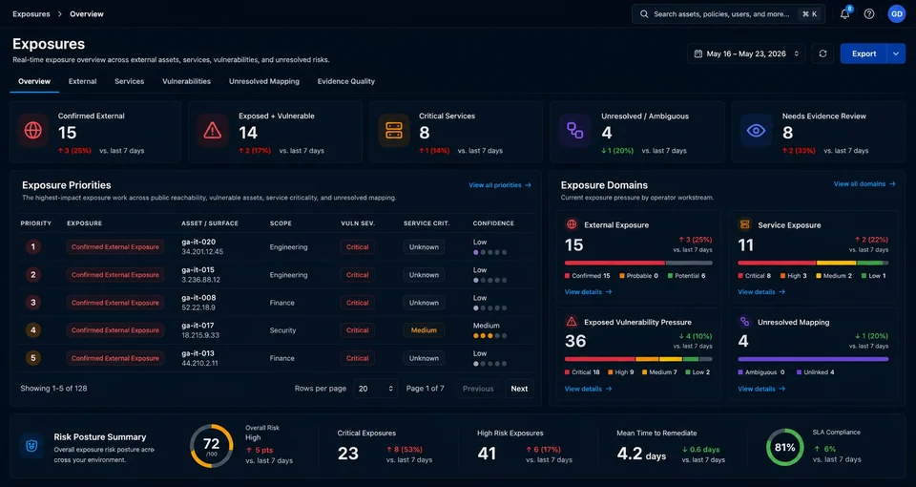
Task: Click priority badge number 5
Action: (32, 358)
